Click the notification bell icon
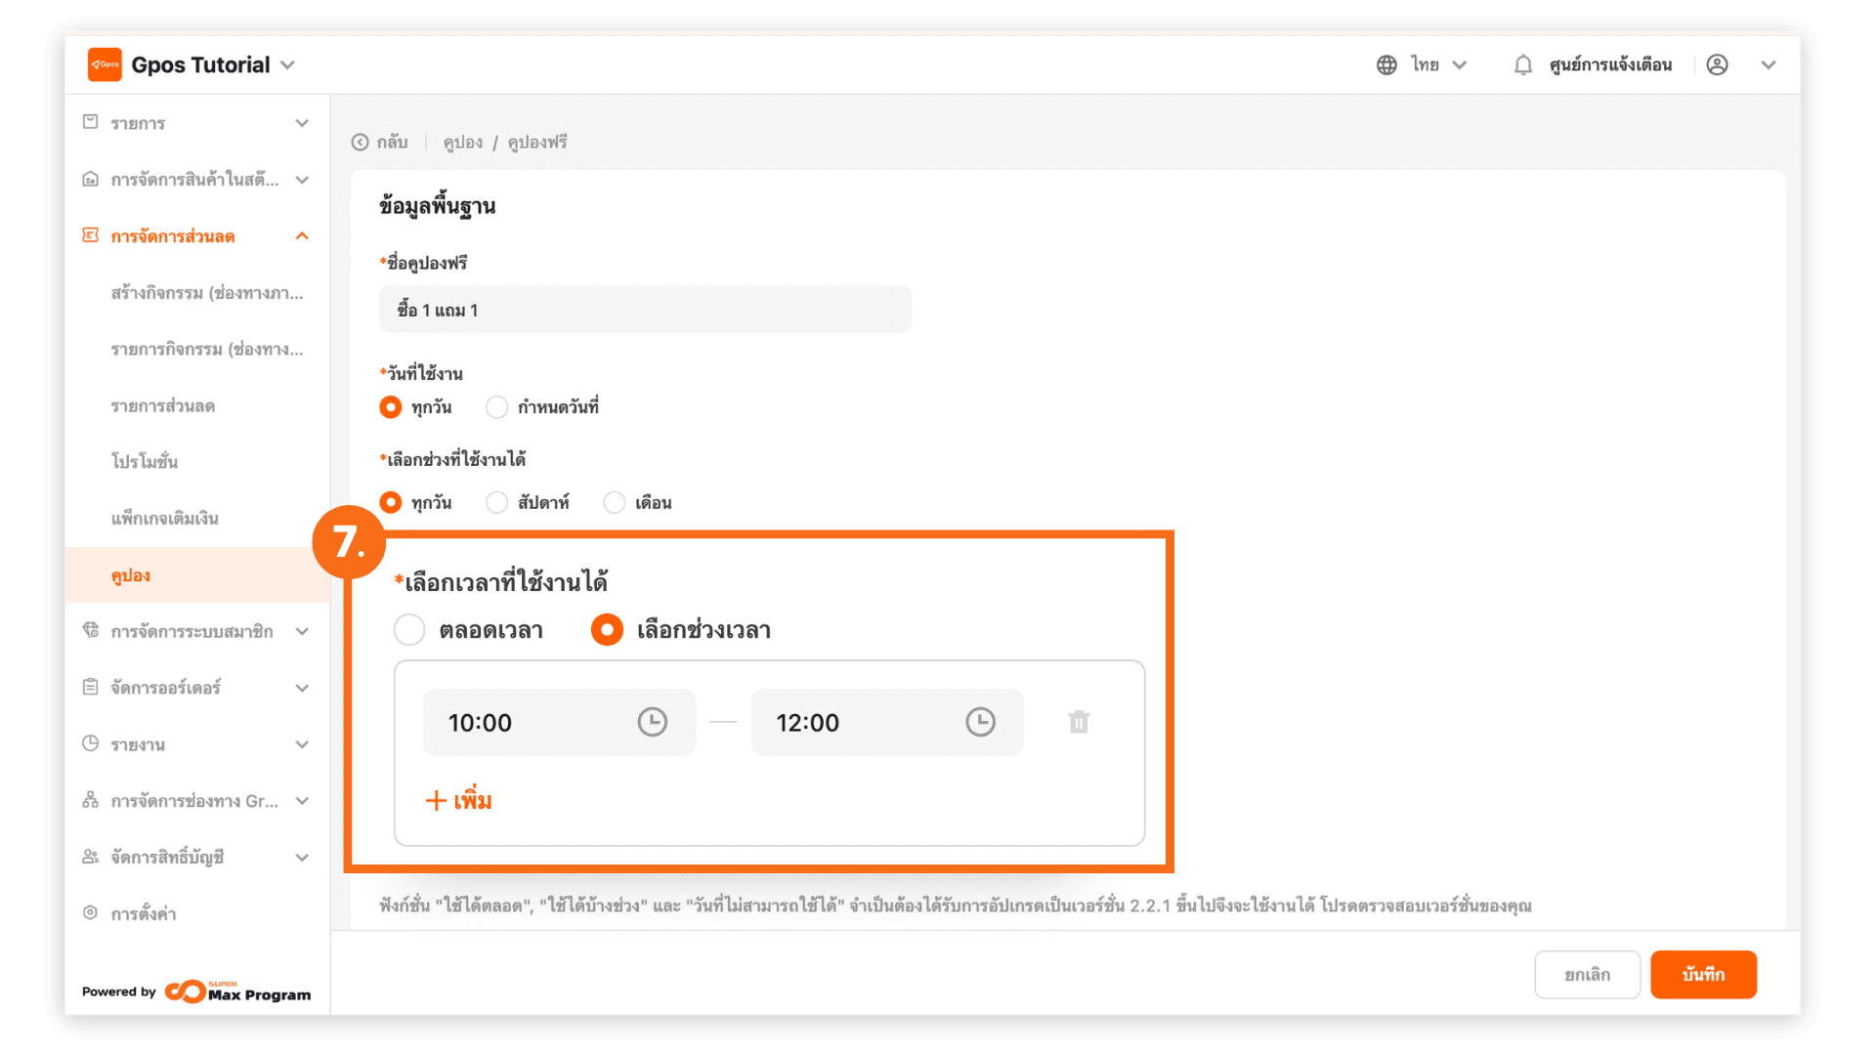1876x1055 pixels. pyautogui.click(x=1522, y=64)
